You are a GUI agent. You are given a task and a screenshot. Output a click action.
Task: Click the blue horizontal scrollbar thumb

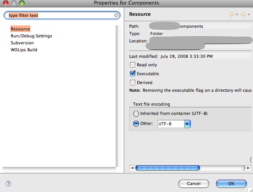pyautogui.click(x=168, y=168)
